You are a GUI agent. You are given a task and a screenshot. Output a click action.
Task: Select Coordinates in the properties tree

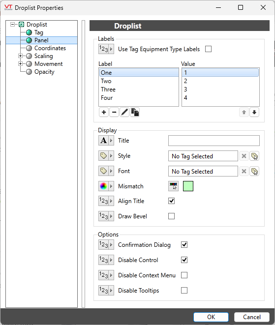tap(50, 48)
